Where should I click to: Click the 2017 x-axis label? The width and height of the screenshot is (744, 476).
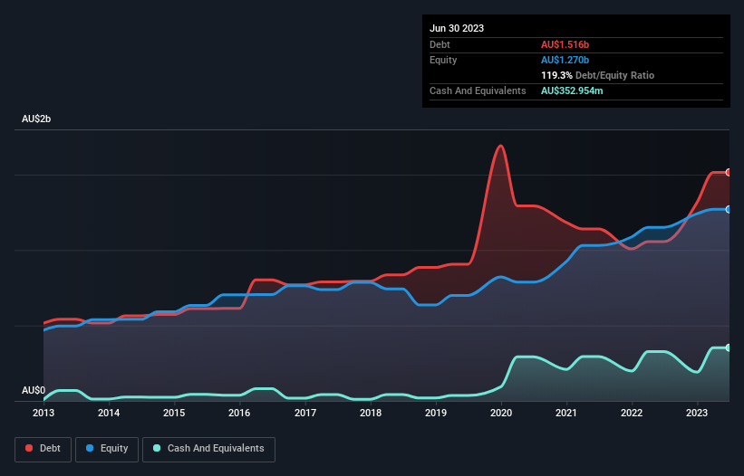pyautogui.click(x=305, y=413)
